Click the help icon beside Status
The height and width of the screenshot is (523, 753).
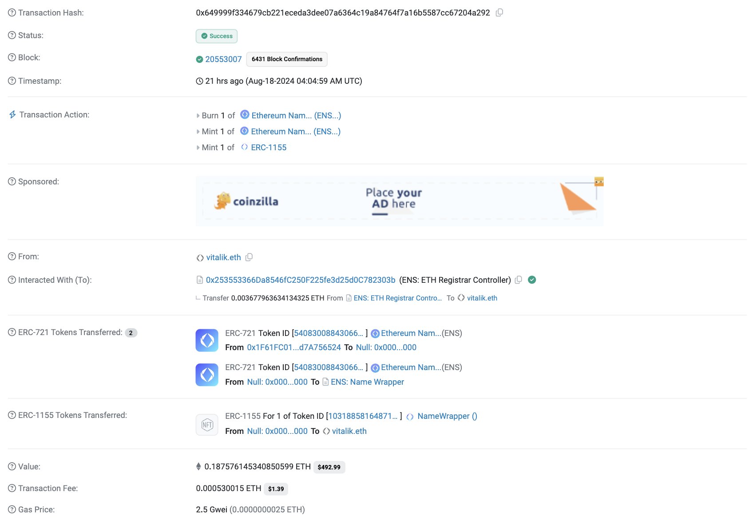pyautogui.click(x=11, y=35)
